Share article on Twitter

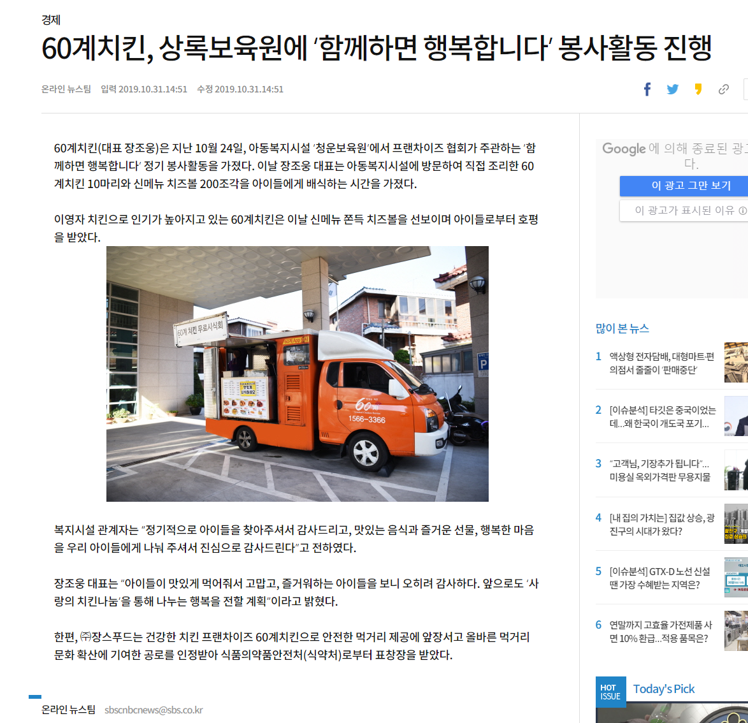[x=673, y=89]
